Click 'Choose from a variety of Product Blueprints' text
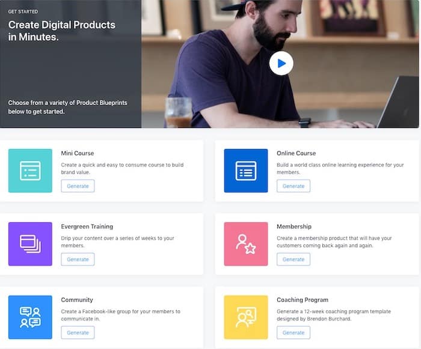Image resolution: width=421 pixels, height=349 pixels. point(67,107)
